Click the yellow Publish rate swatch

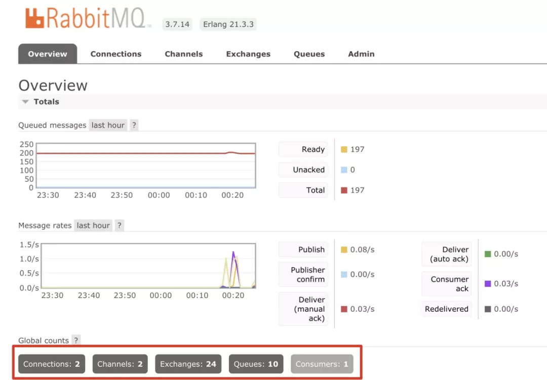(x=344, y=249)
